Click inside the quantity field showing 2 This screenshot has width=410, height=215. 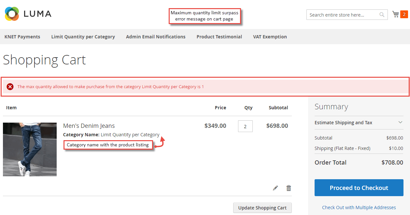click(x=245, y=126)
